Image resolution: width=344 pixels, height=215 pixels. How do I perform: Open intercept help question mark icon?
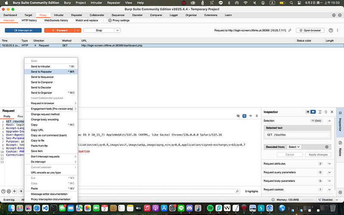(331, 30)
